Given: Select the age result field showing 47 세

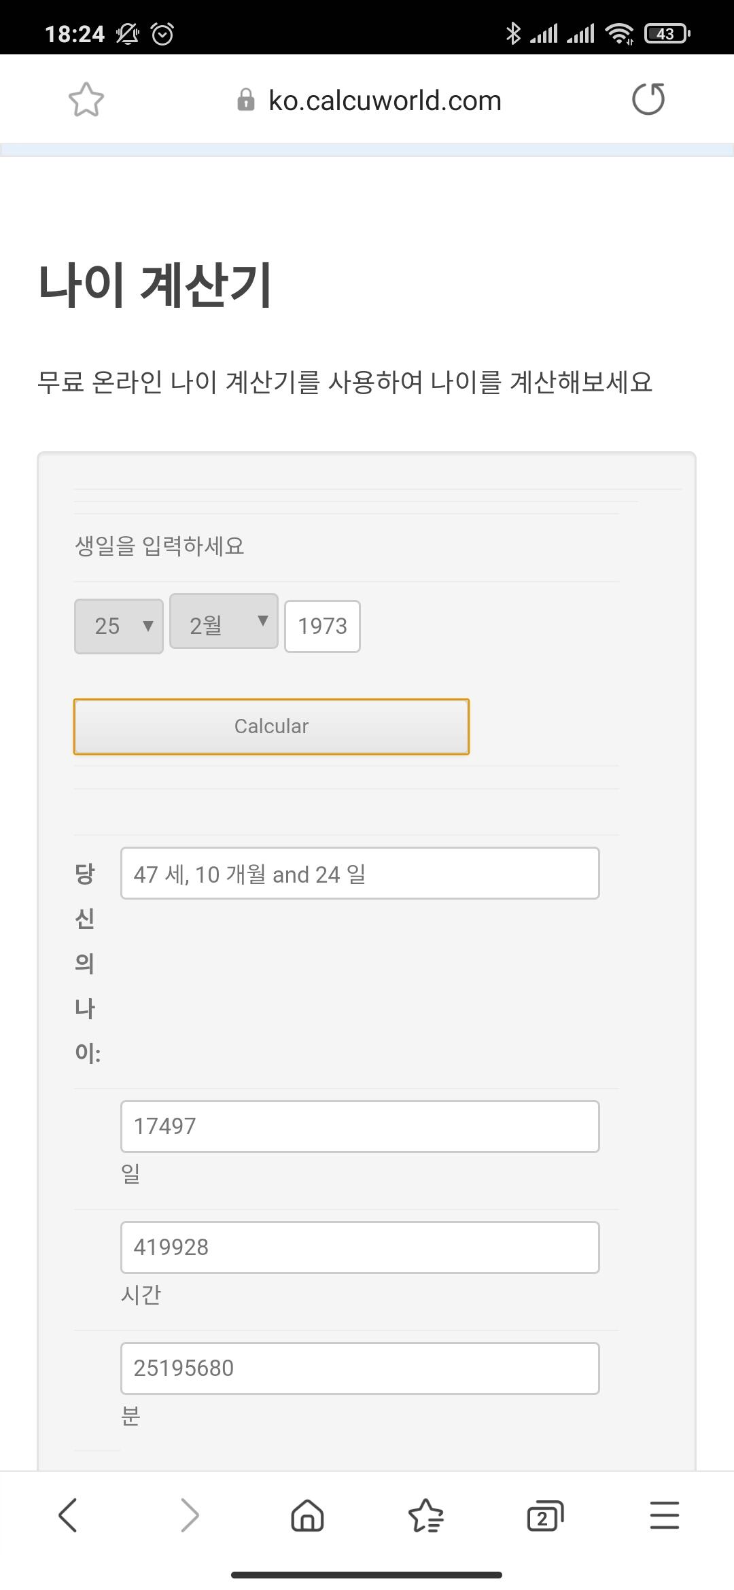Looking at the screenshot, I should [x=360, y=873].
